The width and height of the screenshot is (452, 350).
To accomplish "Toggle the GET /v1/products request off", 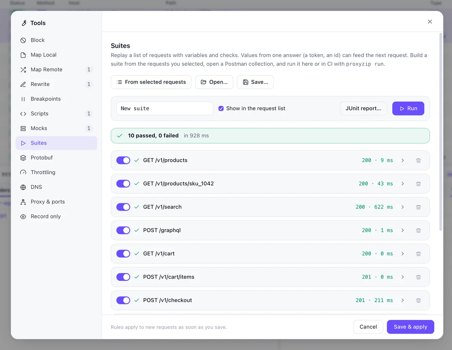I will click(x=123, y=160).
